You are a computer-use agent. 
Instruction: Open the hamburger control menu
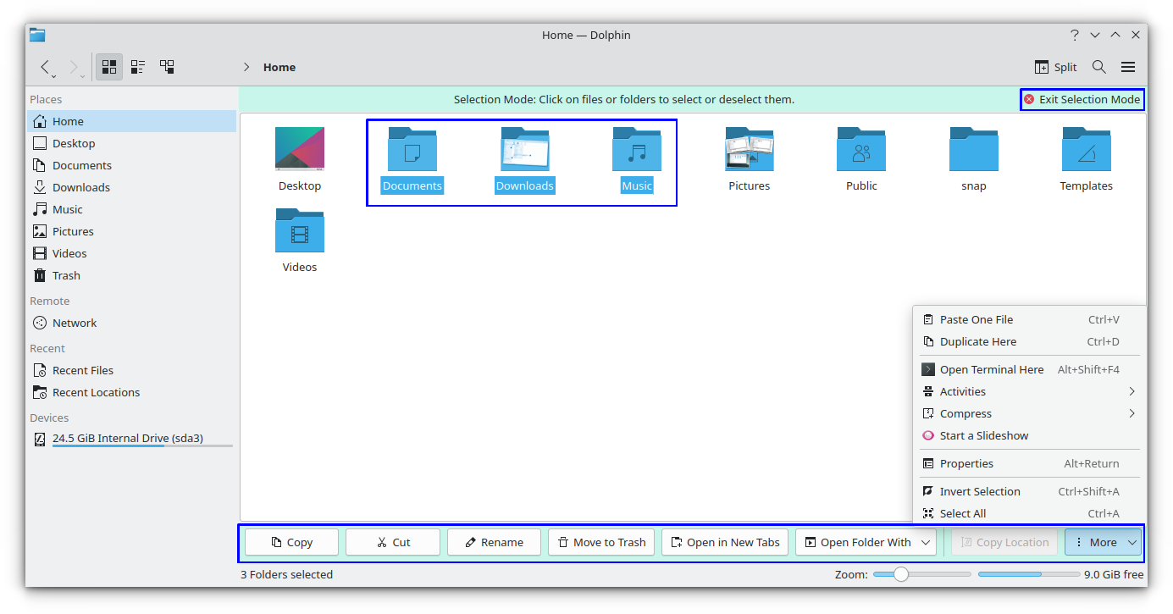click(x=1128, y=66)
